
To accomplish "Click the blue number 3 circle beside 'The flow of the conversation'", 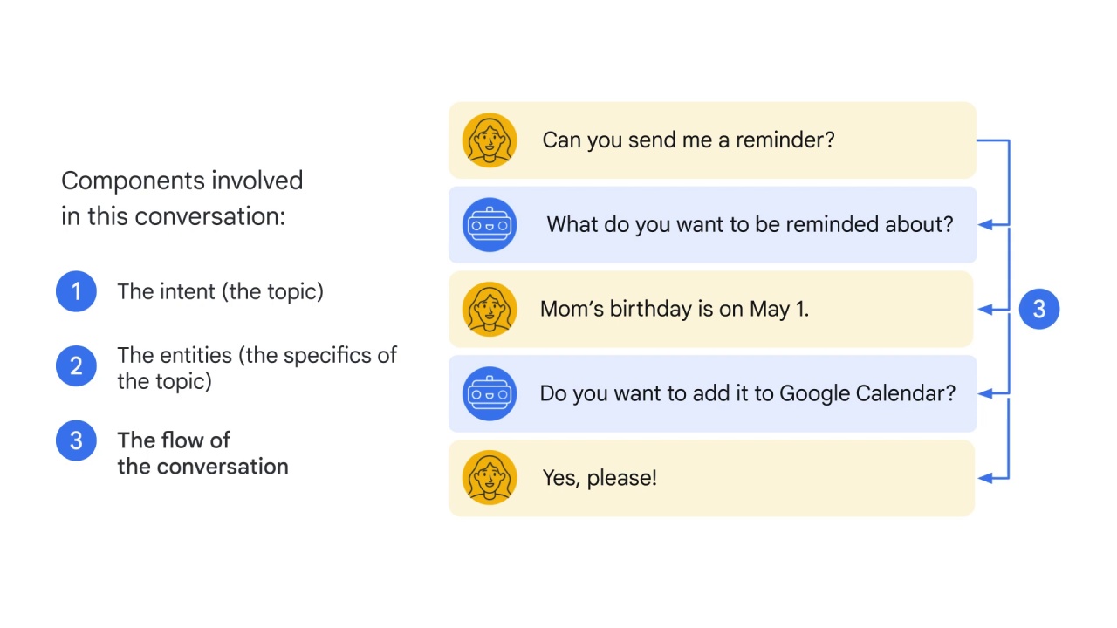I will tap(76, 440).
